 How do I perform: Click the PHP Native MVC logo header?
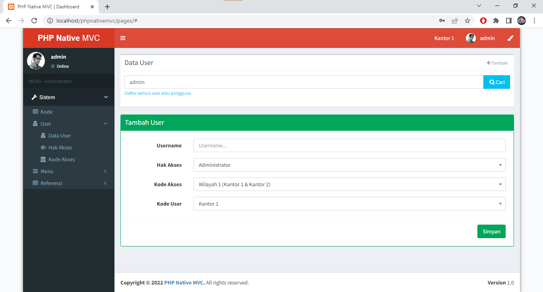pyautogui.click(x=69, y=38)
